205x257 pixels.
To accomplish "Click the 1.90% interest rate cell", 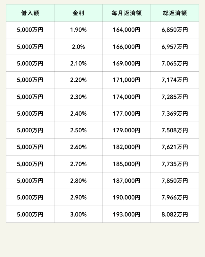I will pyautogui.click(x=78, y=30).
